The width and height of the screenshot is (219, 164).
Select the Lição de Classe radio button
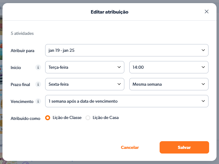(x=48, y=118)
